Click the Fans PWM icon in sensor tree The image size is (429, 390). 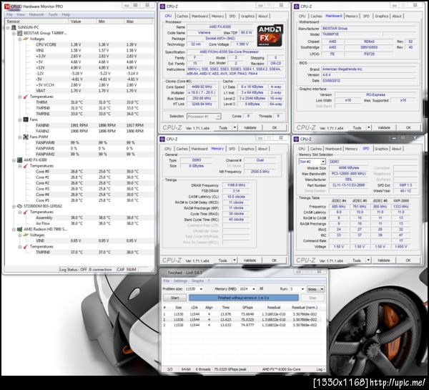26,137
